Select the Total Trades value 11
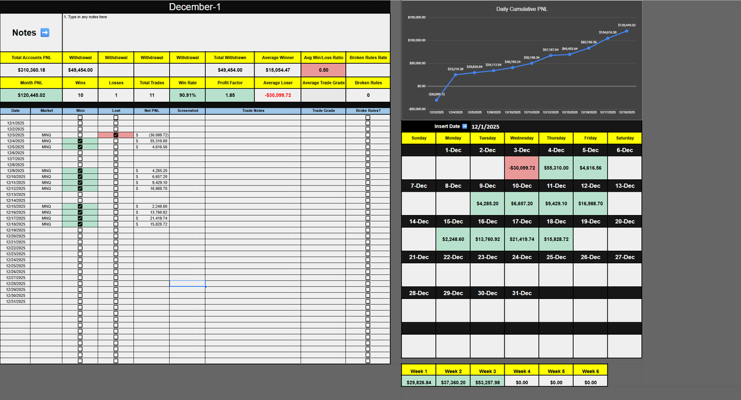The image size is (741, 400). pyautogui.click(x=152, y=96)
